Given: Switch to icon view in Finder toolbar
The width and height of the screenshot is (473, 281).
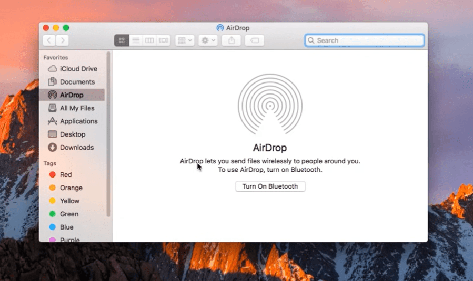Looking at the screenshot, I should pyautogui.click(x=122, y=40).
